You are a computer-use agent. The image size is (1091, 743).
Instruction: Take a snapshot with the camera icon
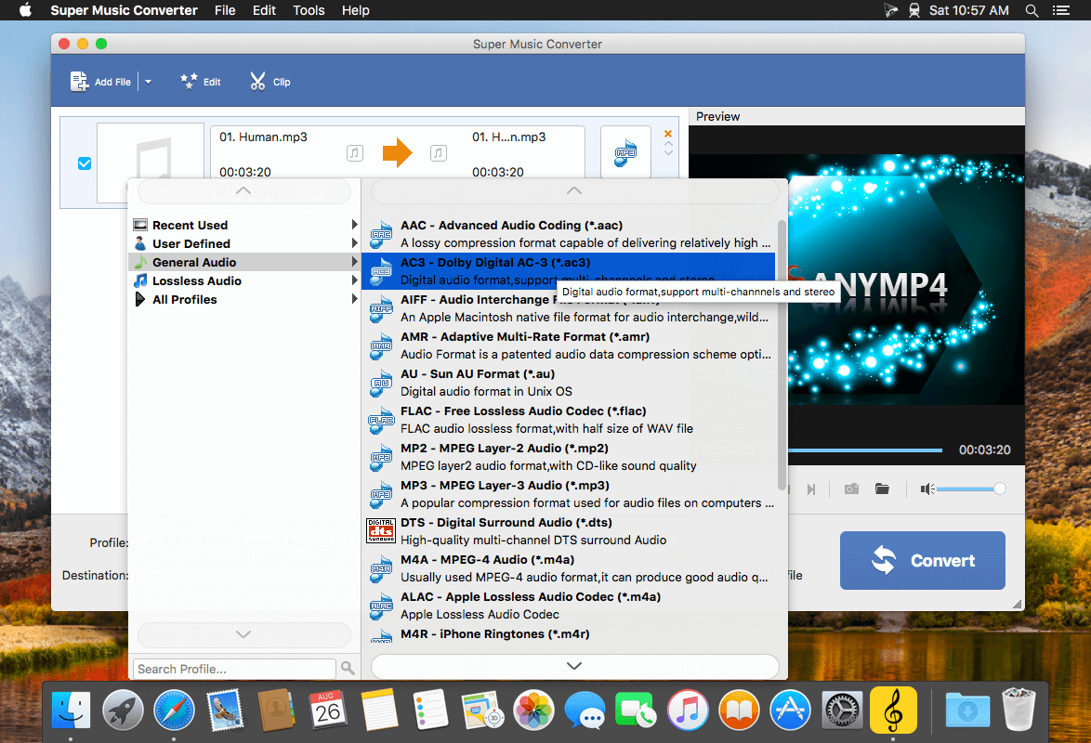[851, 489]
